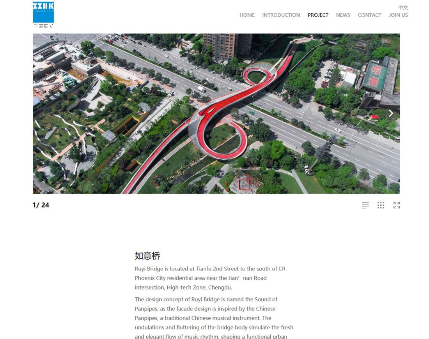429x339 pixels.
Task: Click the Ruyi Bridge aerial photo
Action: [216, 114]
